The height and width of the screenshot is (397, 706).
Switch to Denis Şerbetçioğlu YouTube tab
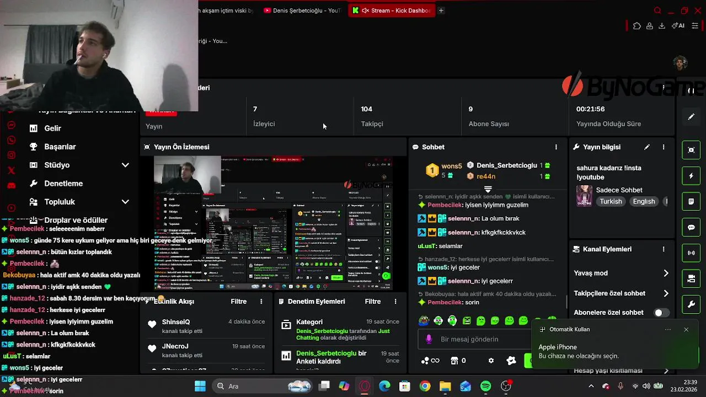click(302, 10)
